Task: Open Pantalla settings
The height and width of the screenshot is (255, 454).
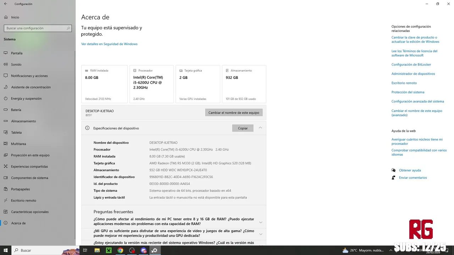Action: pyautogui.click(x=17, y=53)
